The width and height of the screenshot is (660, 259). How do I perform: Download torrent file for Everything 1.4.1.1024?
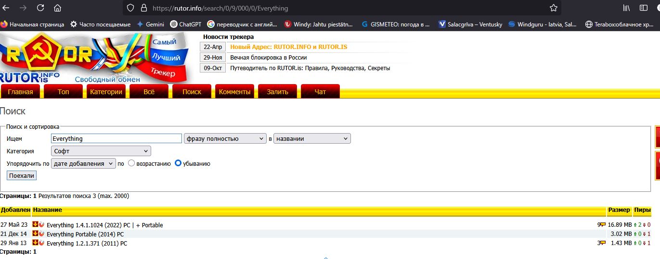tap(35, 224)
